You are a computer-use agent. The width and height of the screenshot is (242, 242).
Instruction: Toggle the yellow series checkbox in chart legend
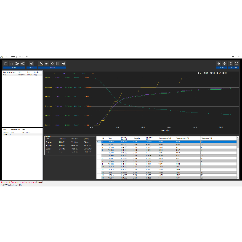click(x=199, y=73)
